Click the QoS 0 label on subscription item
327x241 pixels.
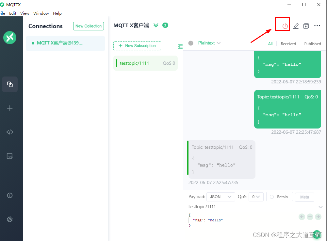point(169,63)
